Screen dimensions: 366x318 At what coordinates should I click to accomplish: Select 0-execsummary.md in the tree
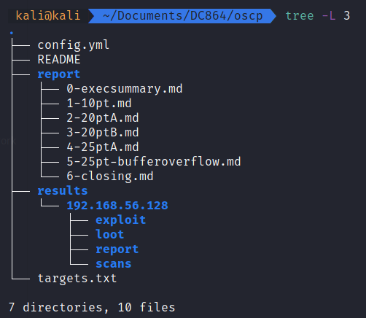[x=125, y=89]
